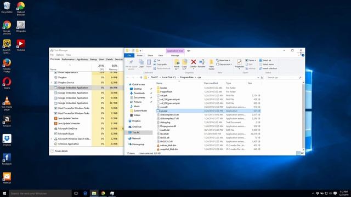
Task: Click Paste shortcut in Clipboard group
Action: pos(162,68)
